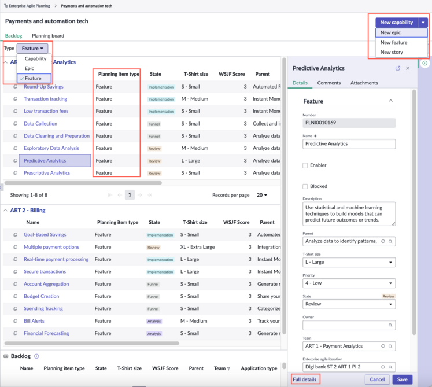Select Capability in Type filter list
The width and height of the screenshot is (432, 387).
[35, 58]
